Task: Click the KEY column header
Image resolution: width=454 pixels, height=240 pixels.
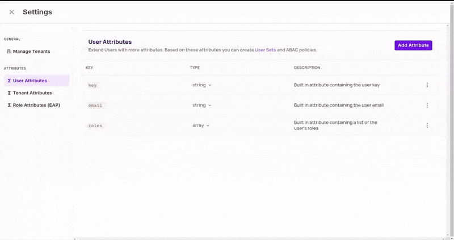Action: coord(90,68)
